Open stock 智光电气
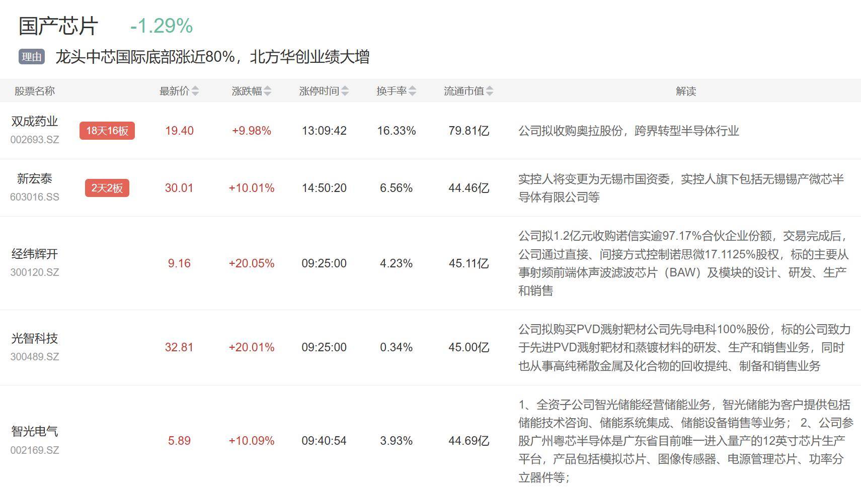861x495 pixels. [35, 431]
